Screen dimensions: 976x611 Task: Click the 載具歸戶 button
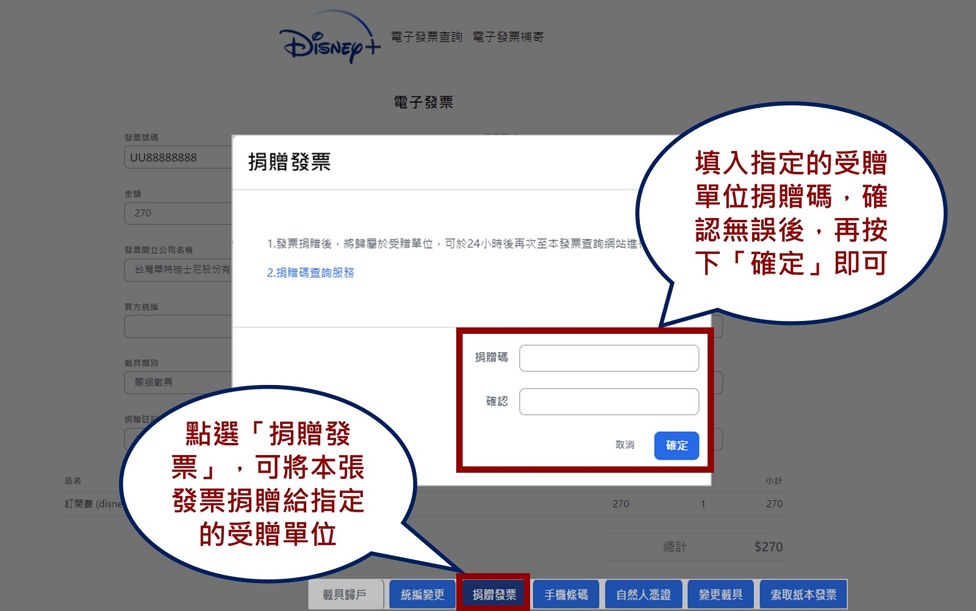tap(345, 595)
